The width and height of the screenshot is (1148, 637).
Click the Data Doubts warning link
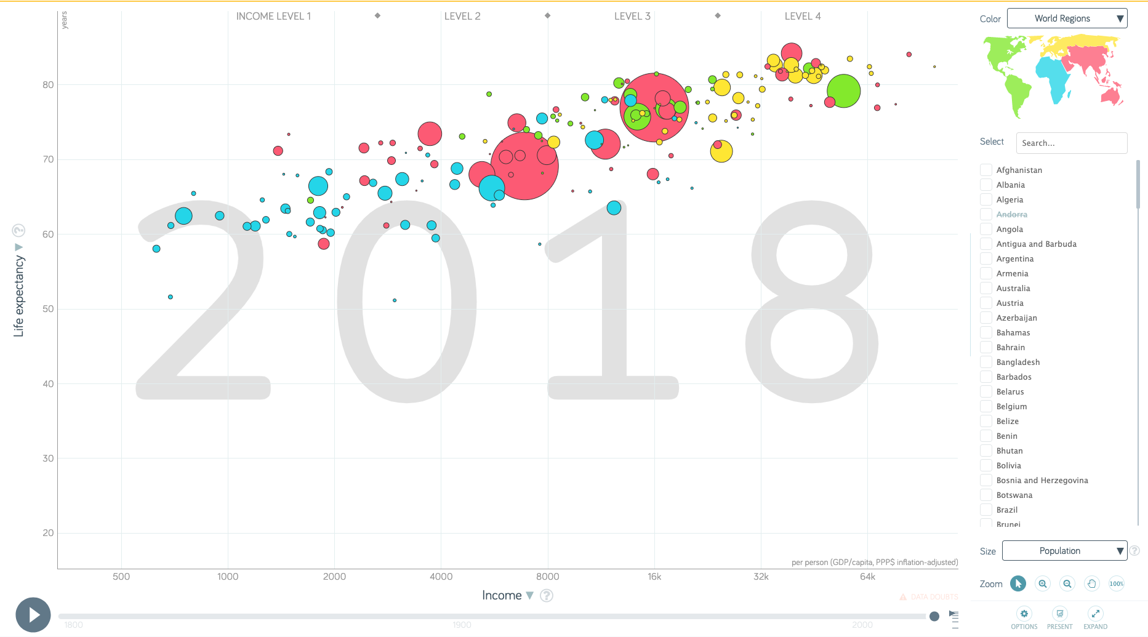point(929,597)
